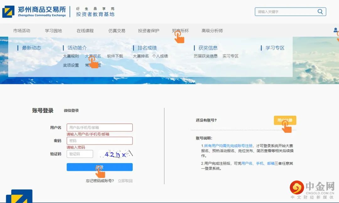This screenshot has height=203, width=339.
Task: Click the yellow 用户注册 button
Action: tap(285, 120)
